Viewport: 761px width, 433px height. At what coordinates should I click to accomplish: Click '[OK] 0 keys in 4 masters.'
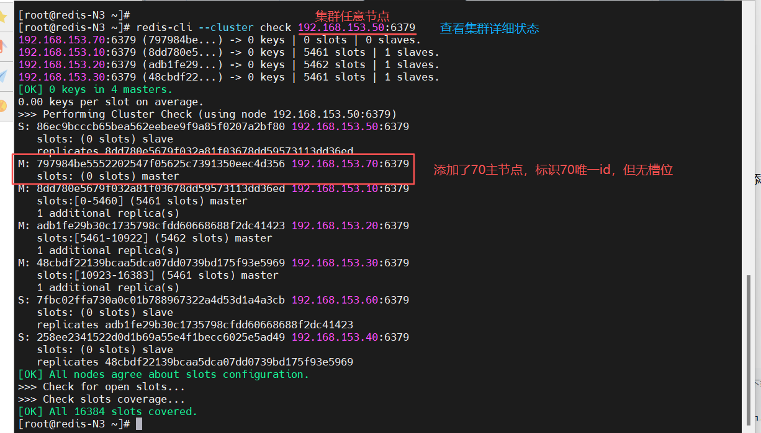(x=96, y=89)
